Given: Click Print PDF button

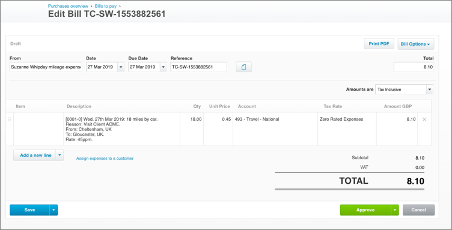Looking at the screenshot, I should (x=379, y=44).
